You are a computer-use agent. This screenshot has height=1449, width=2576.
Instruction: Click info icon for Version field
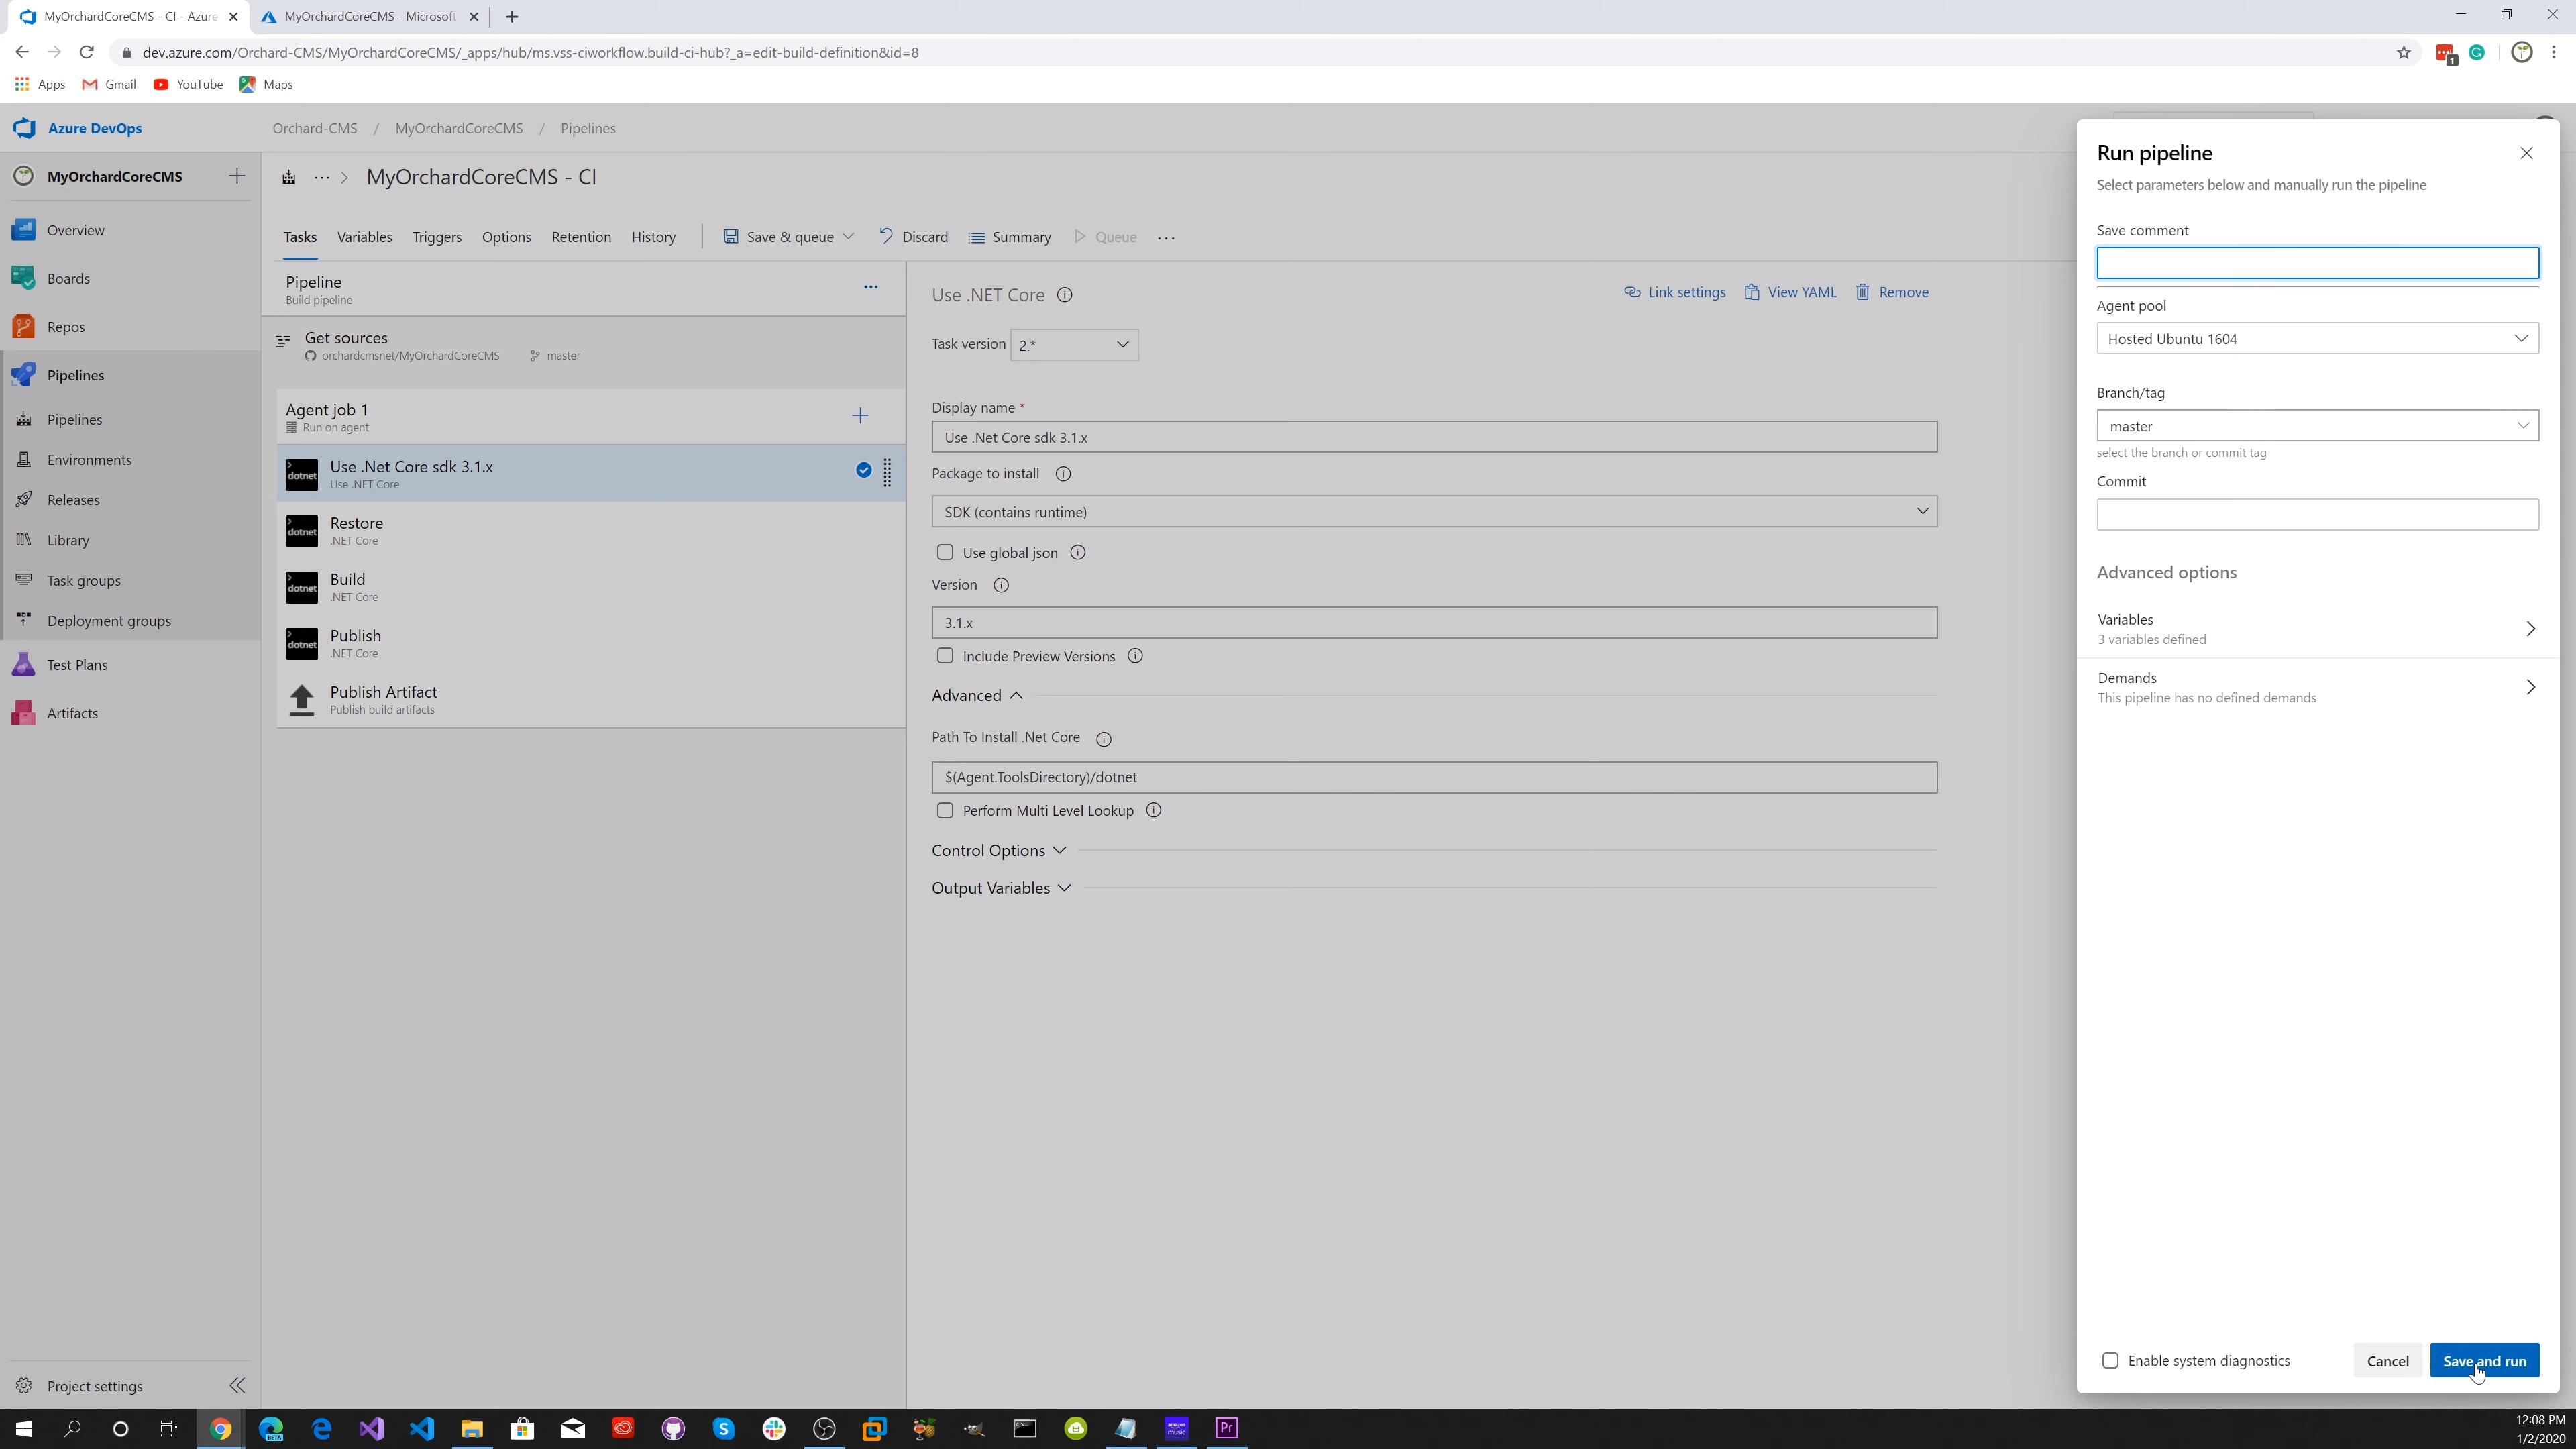coord(1001,585)
